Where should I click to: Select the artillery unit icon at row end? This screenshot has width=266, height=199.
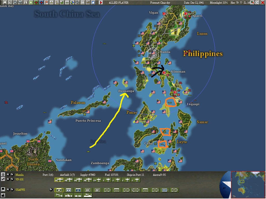174,190
